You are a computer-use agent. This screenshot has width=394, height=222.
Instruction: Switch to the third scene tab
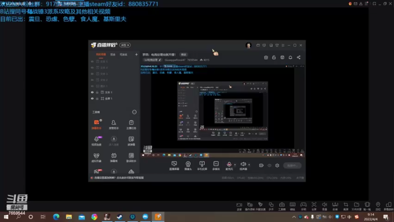(124, 55)
